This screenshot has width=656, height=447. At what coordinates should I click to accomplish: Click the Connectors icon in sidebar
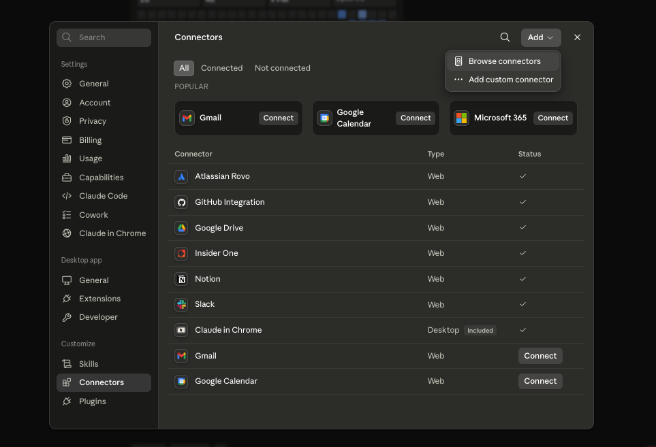(x=67, y=382)
